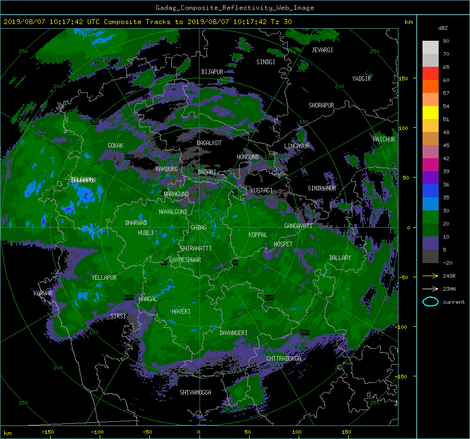Click the KOPPAL city label
470x439 pixels.
258,234
